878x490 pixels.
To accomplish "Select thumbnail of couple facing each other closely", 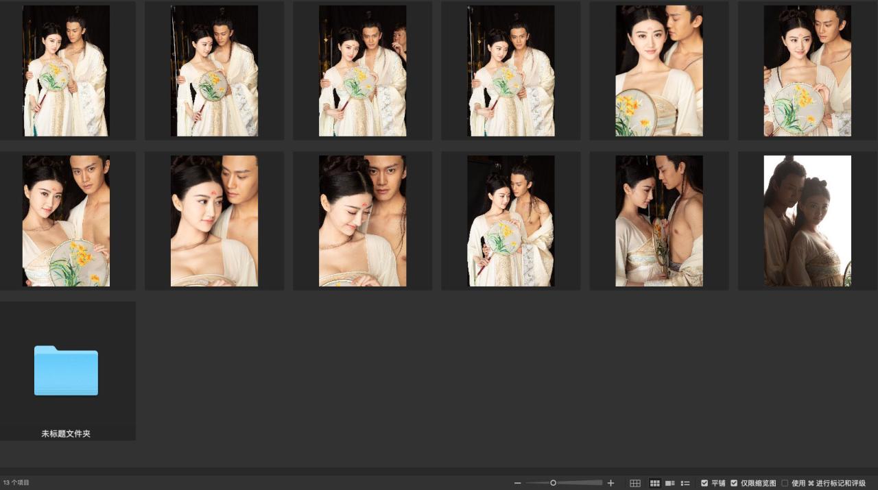I will pyautogui.click(x=658, y=221).
